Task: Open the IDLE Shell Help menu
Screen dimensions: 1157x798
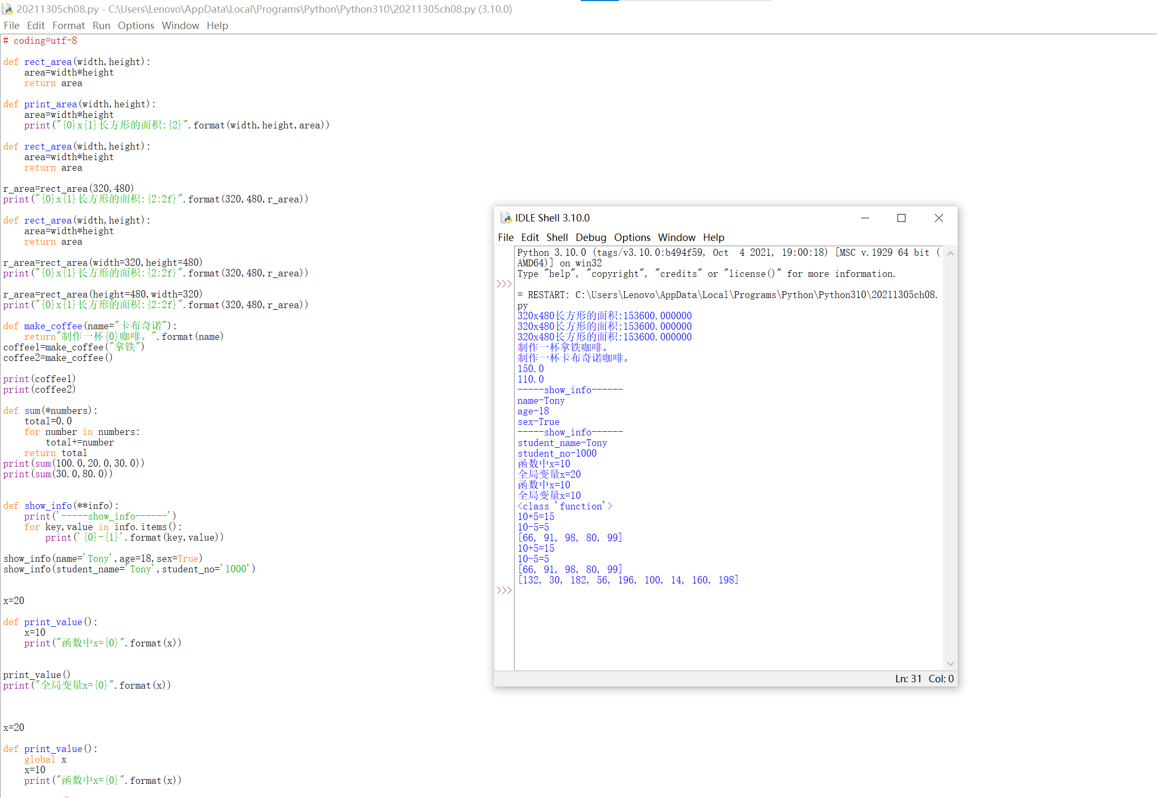Action: coord(713,237)
